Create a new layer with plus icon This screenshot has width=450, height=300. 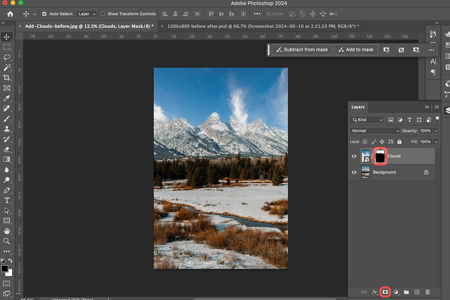click(417, 292)
